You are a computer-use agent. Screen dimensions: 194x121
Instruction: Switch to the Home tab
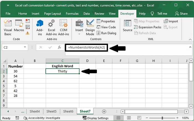click(22, 14)
